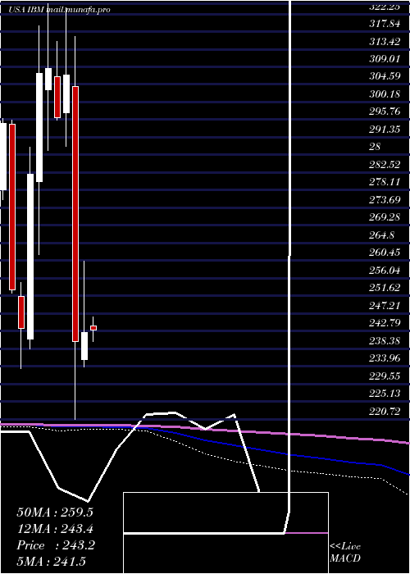Click the 260.45 price level label
The image size is (410, 574).
[385, 253]
